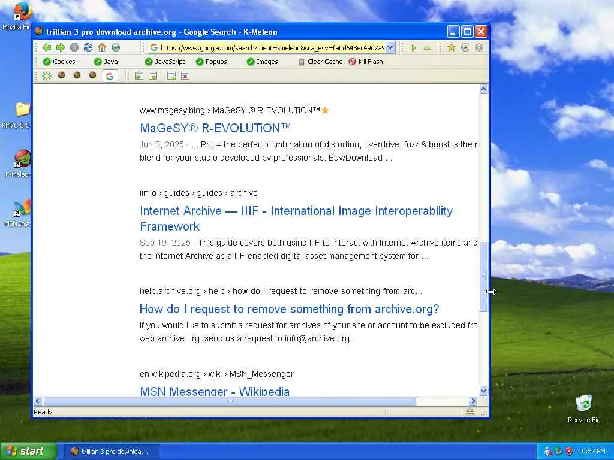Open the history clock icon
The image size is (614, 460).
(x=465, y=48)
